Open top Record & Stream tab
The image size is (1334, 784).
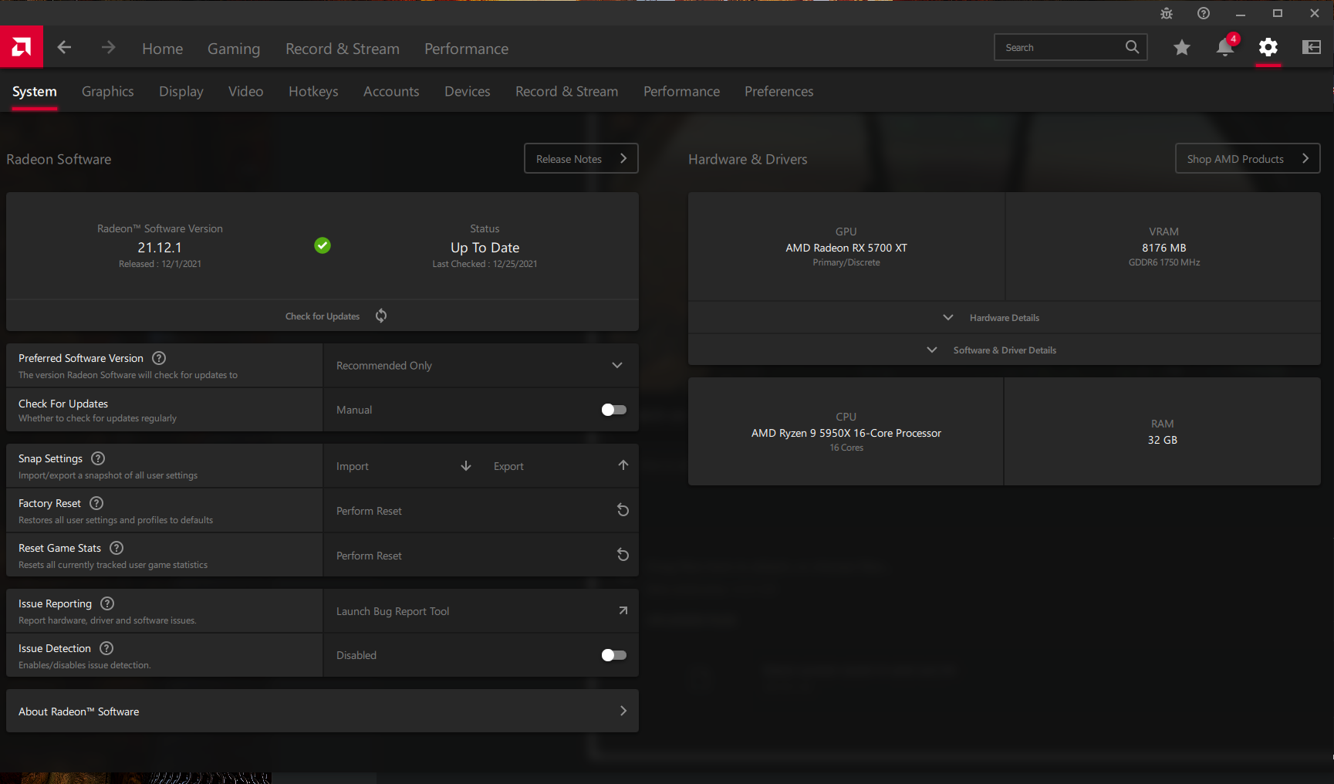point(343,49)
